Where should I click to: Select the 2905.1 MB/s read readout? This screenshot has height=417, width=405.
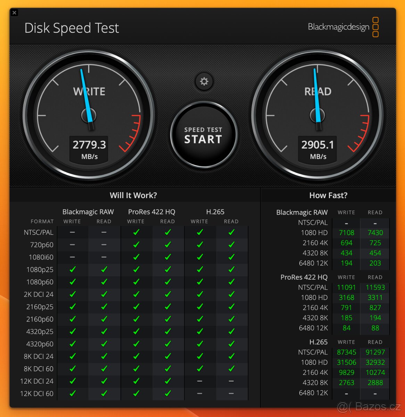pyautogui.click(x=317, y=149)
